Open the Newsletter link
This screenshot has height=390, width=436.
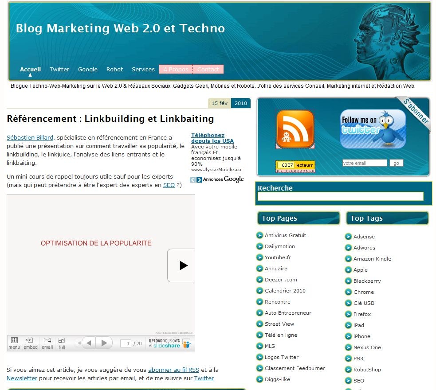[22, 378]
